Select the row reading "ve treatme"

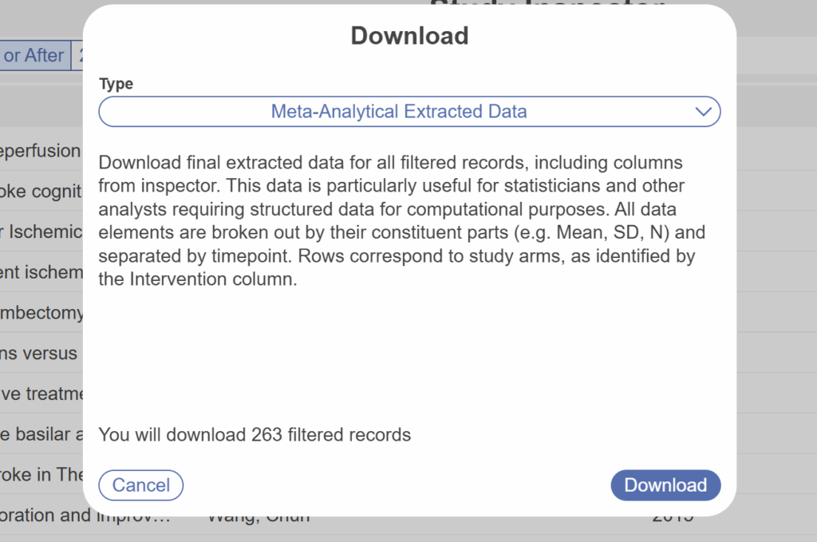tap(41, 394)
